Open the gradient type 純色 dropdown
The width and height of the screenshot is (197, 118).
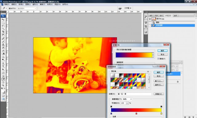pyautogui.click(x=127, y=99)
